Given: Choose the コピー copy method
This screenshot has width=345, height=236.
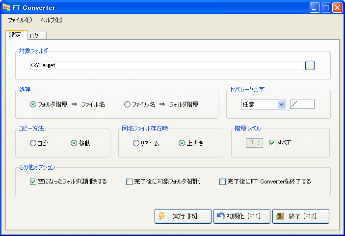Looking at the screenshot, I should [33, 143].
